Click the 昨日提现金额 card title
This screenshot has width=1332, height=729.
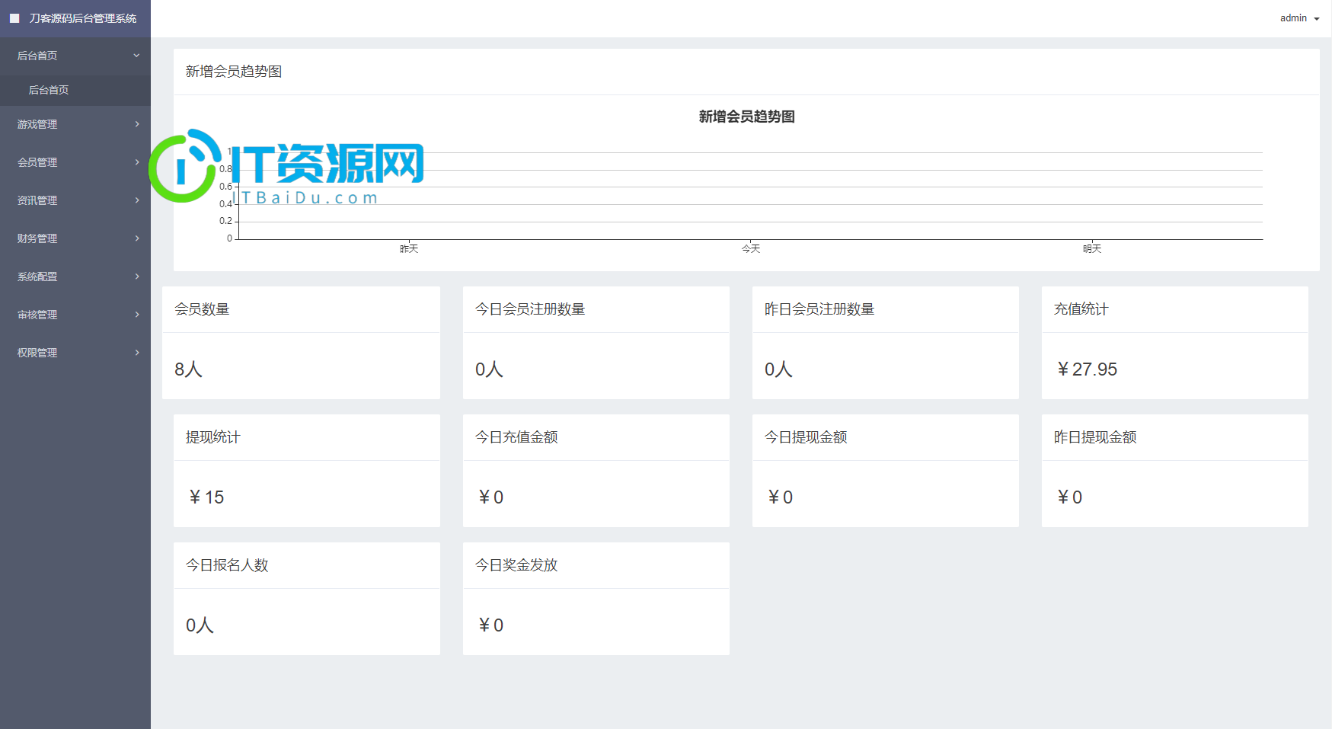1095,437
